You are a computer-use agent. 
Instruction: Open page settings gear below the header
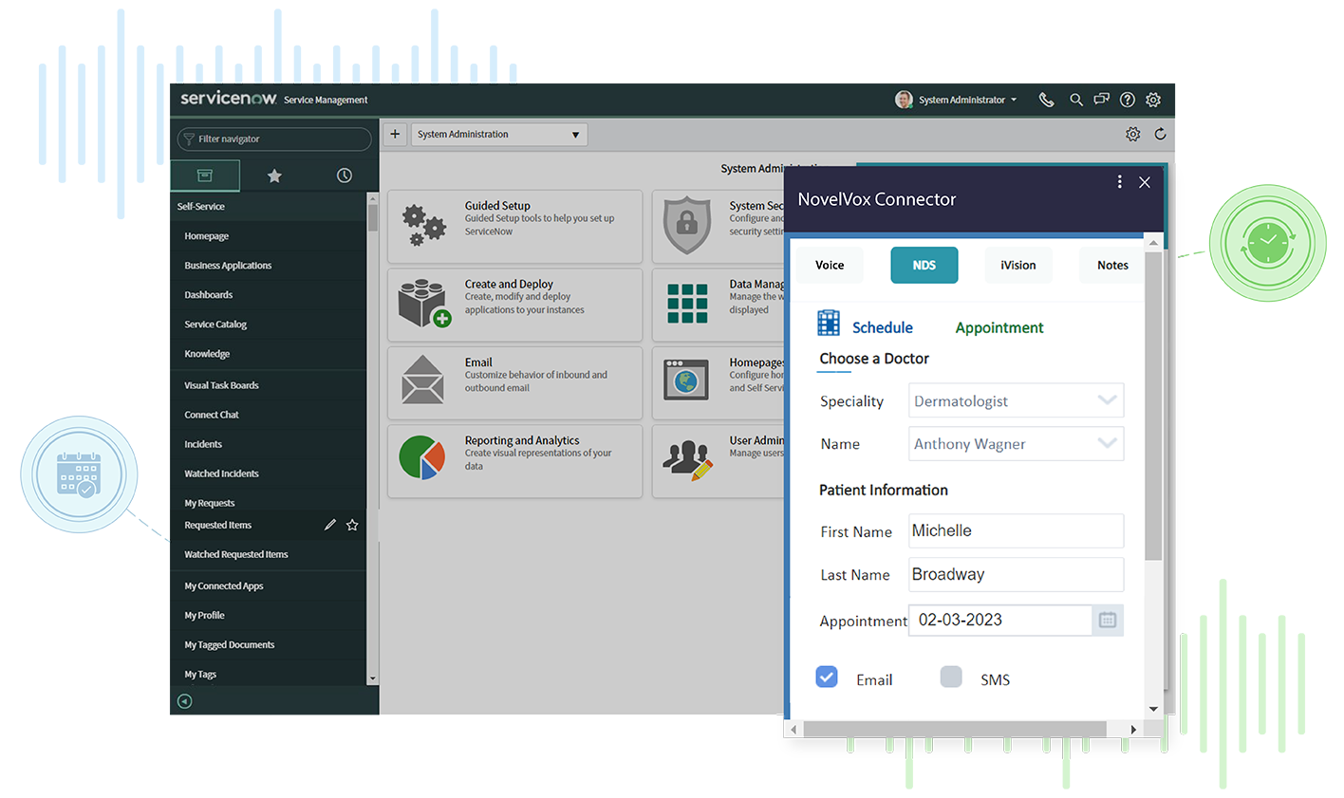point(1132,134)
